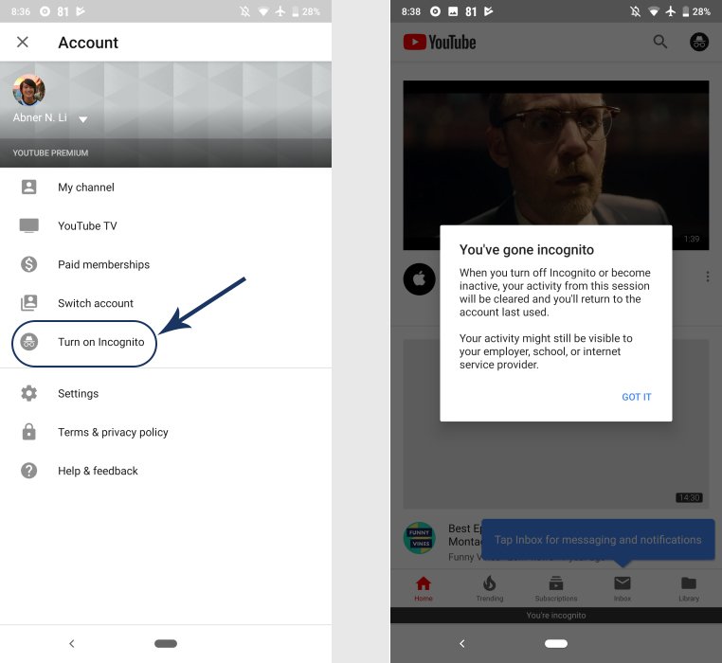Viewport: 722px width, 663px height.
Task: Click the Settings gear icon
Action: 29,393
